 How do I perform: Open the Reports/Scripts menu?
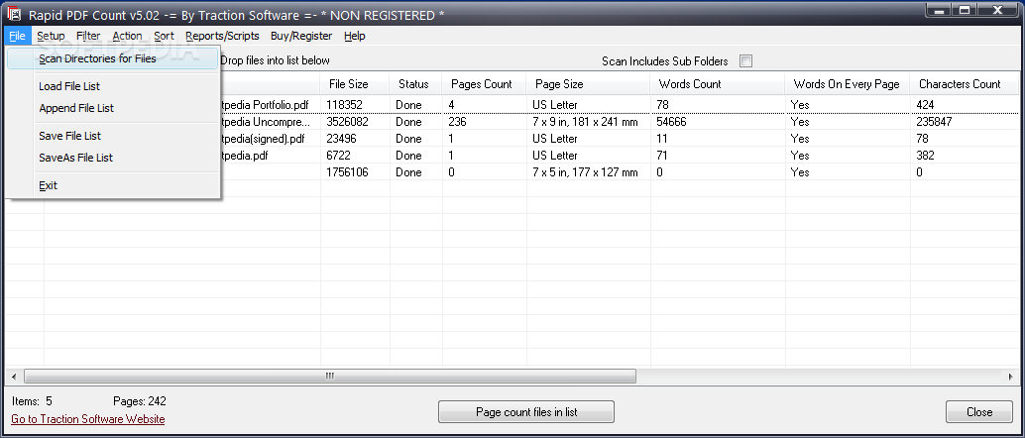222,36
